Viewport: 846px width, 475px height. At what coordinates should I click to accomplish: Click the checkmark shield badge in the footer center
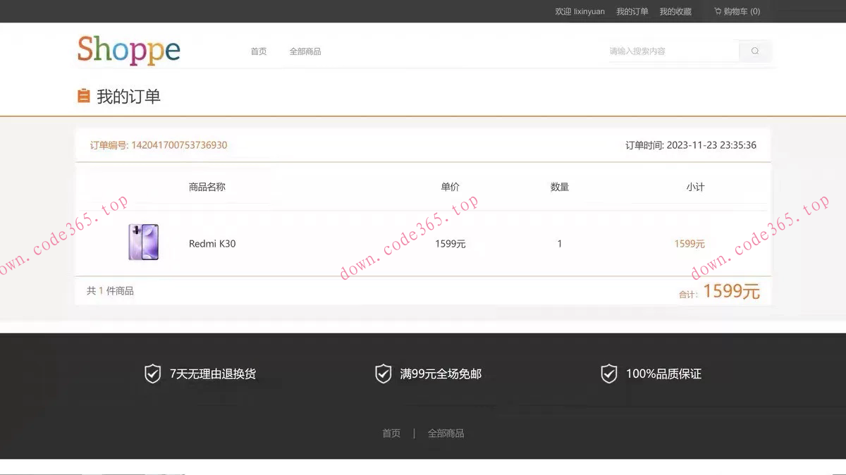click(383, 374)
